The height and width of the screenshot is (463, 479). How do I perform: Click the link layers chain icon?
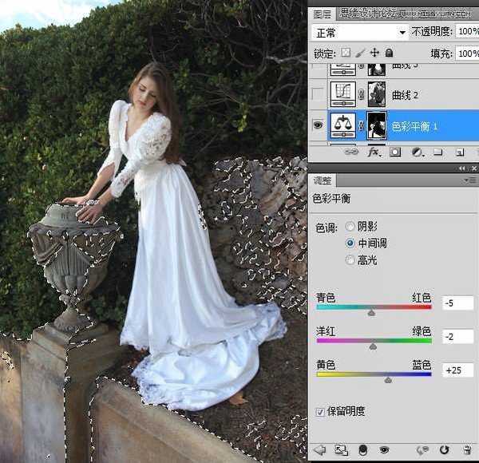click(x=351, y=152)
